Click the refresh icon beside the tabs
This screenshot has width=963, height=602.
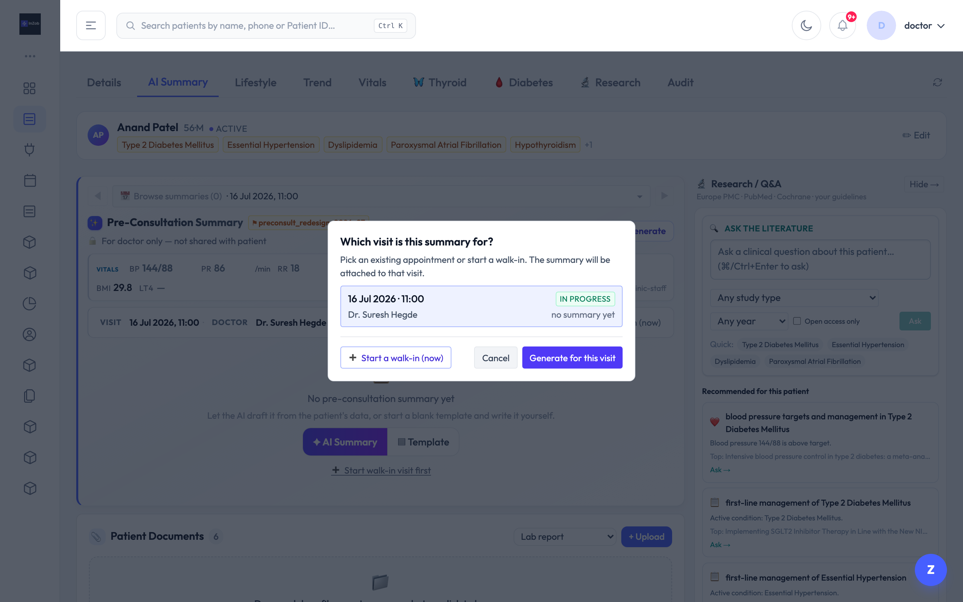point(937,82)
